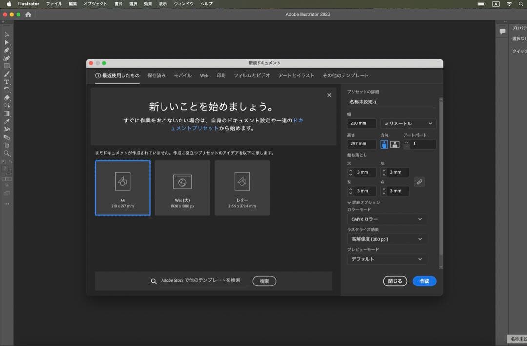
Task: Click the magnifier icon in the Adobe Stock search
Action: (x=153, y=281)
